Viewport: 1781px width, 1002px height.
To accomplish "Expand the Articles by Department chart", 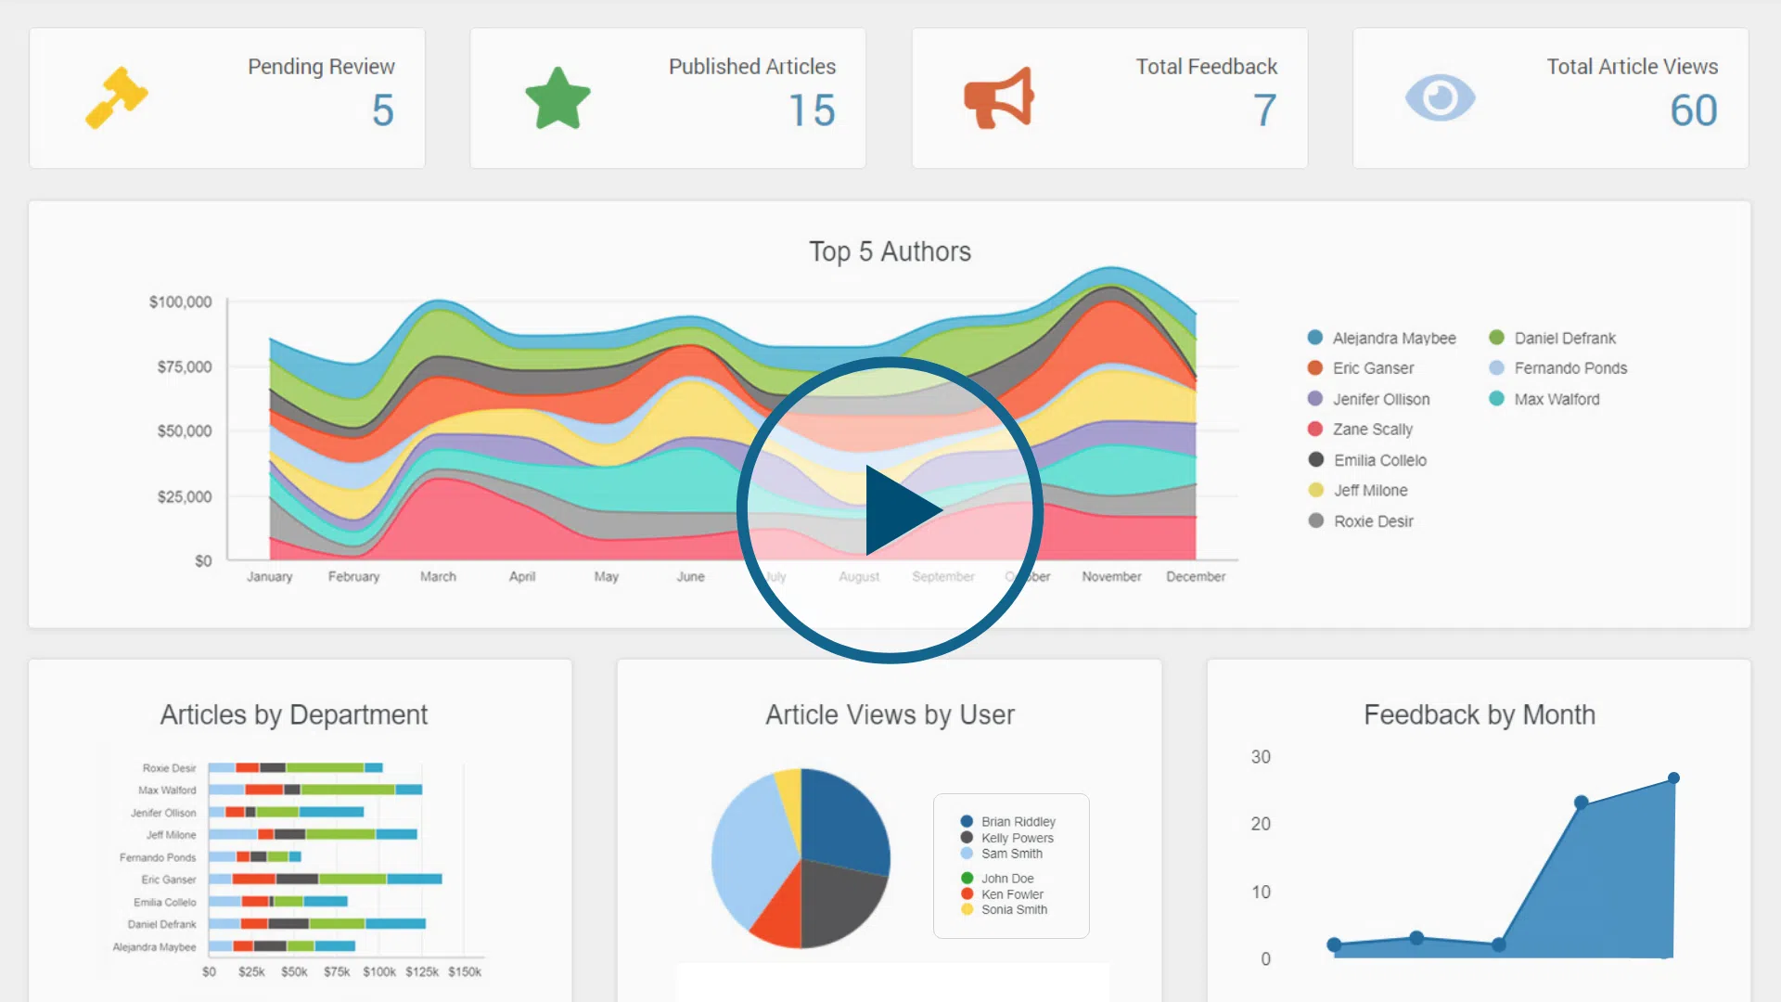I will click(293, 714).
